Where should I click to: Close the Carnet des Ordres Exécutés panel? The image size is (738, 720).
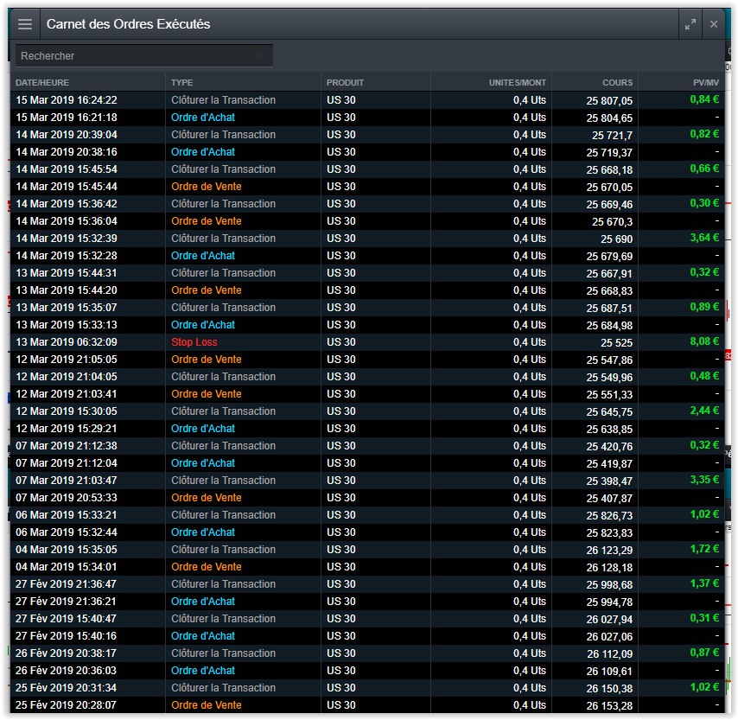pyautogui.click(x=714, y=24)
